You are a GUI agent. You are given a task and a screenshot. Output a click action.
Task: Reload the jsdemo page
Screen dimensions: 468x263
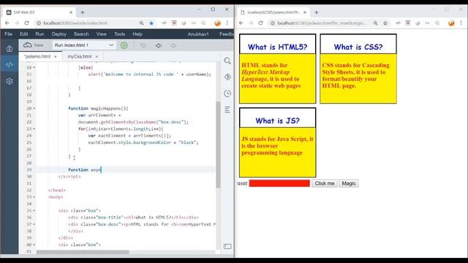tap(260, 23)
